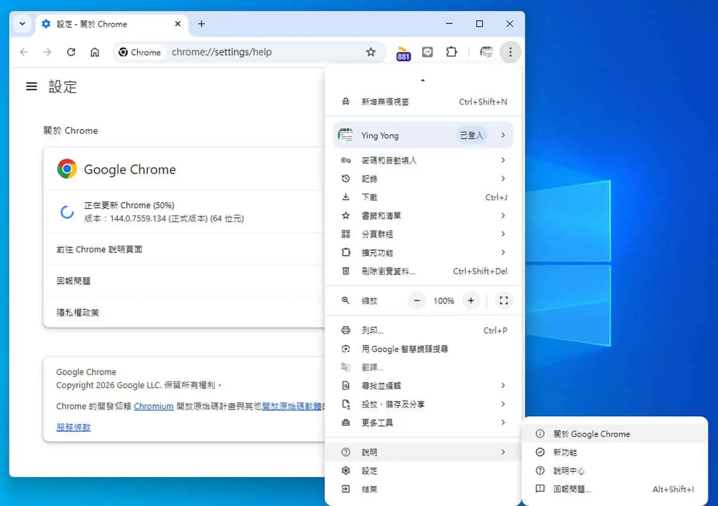718x506 pixels.
Task: Open the tab search dropdown arrow
Action: pyautogui.click(x=22, y=24)
